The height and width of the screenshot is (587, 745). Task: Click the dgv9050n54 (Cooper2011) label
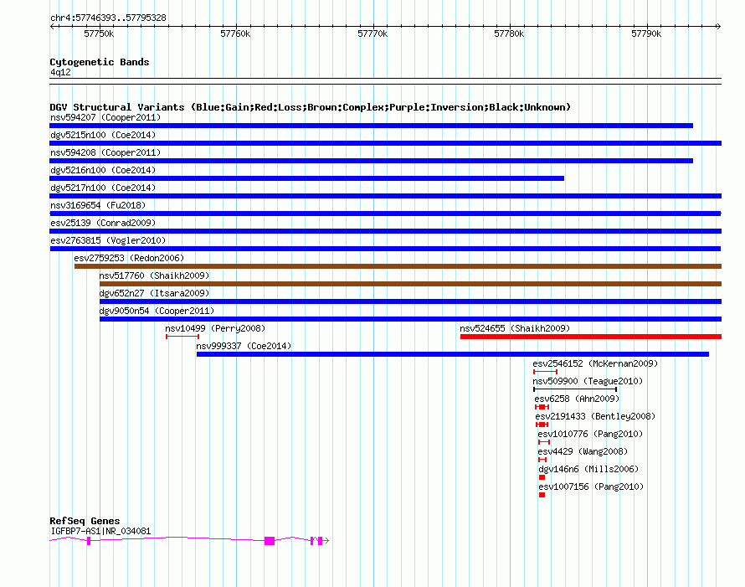157,311
